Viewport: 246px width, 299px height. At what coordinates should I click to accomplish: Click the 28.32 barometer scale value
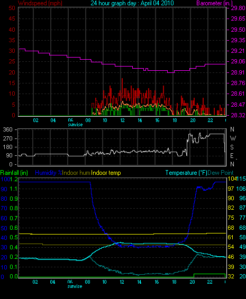pyautogui.click(x=238, y=115)
